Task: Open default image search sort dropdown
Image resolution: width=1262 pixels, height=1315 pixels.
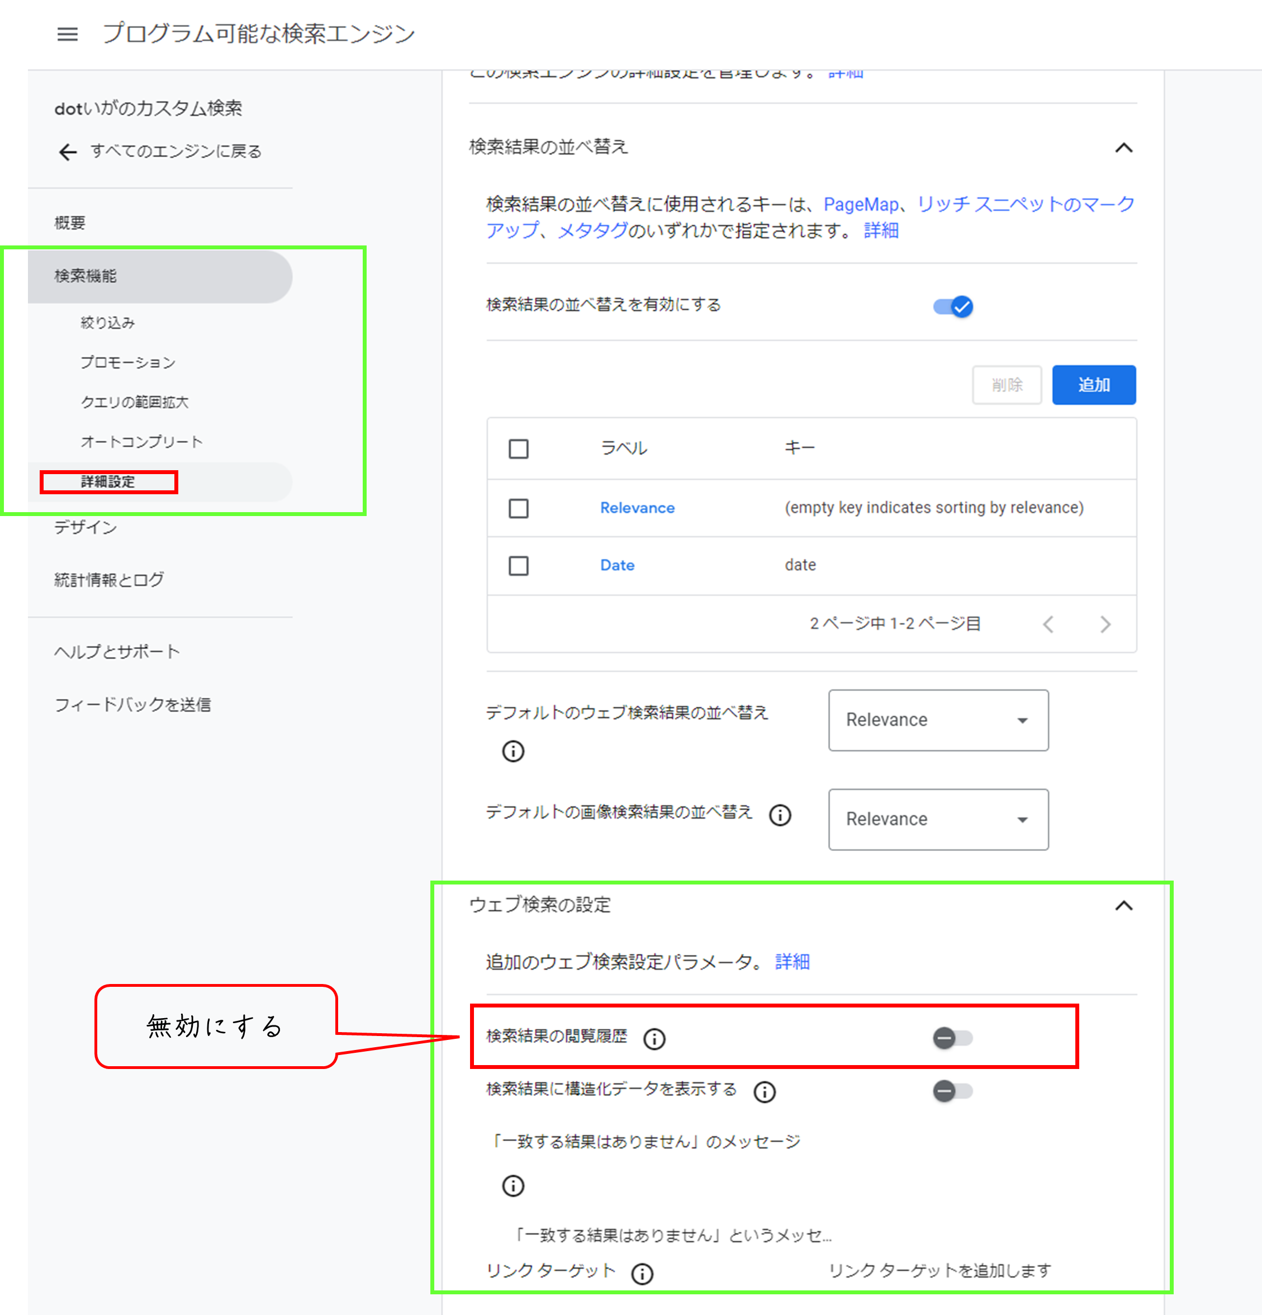Action: (937, 819)
